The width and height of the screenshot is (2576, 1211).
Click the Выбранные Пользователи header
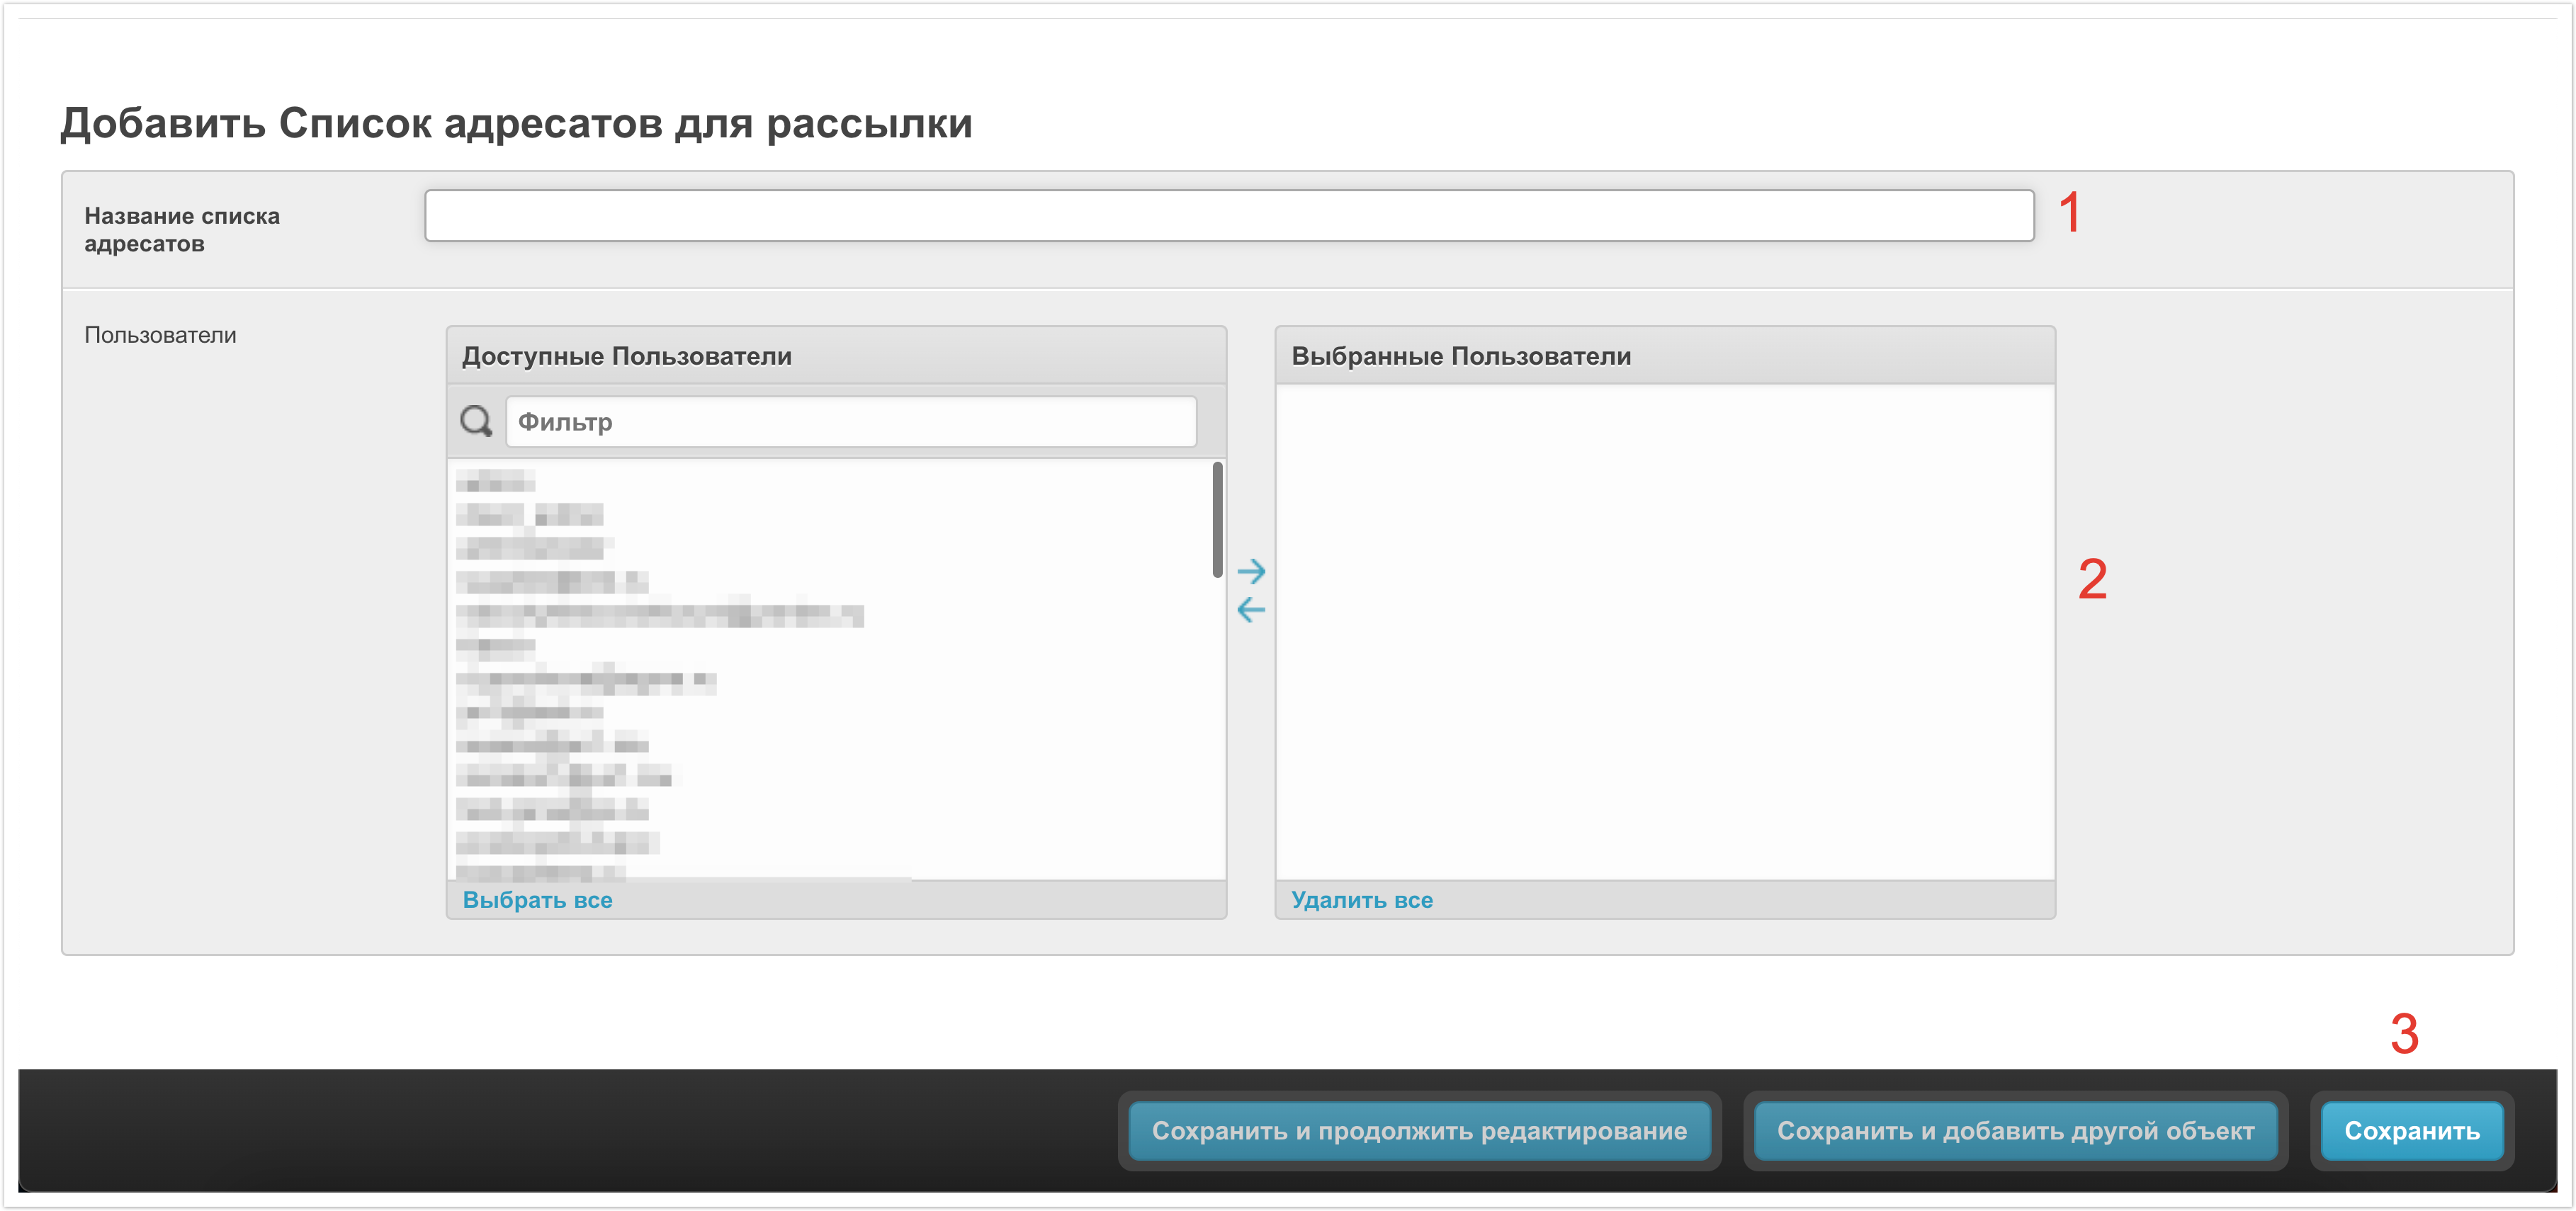coord(1460,356)
